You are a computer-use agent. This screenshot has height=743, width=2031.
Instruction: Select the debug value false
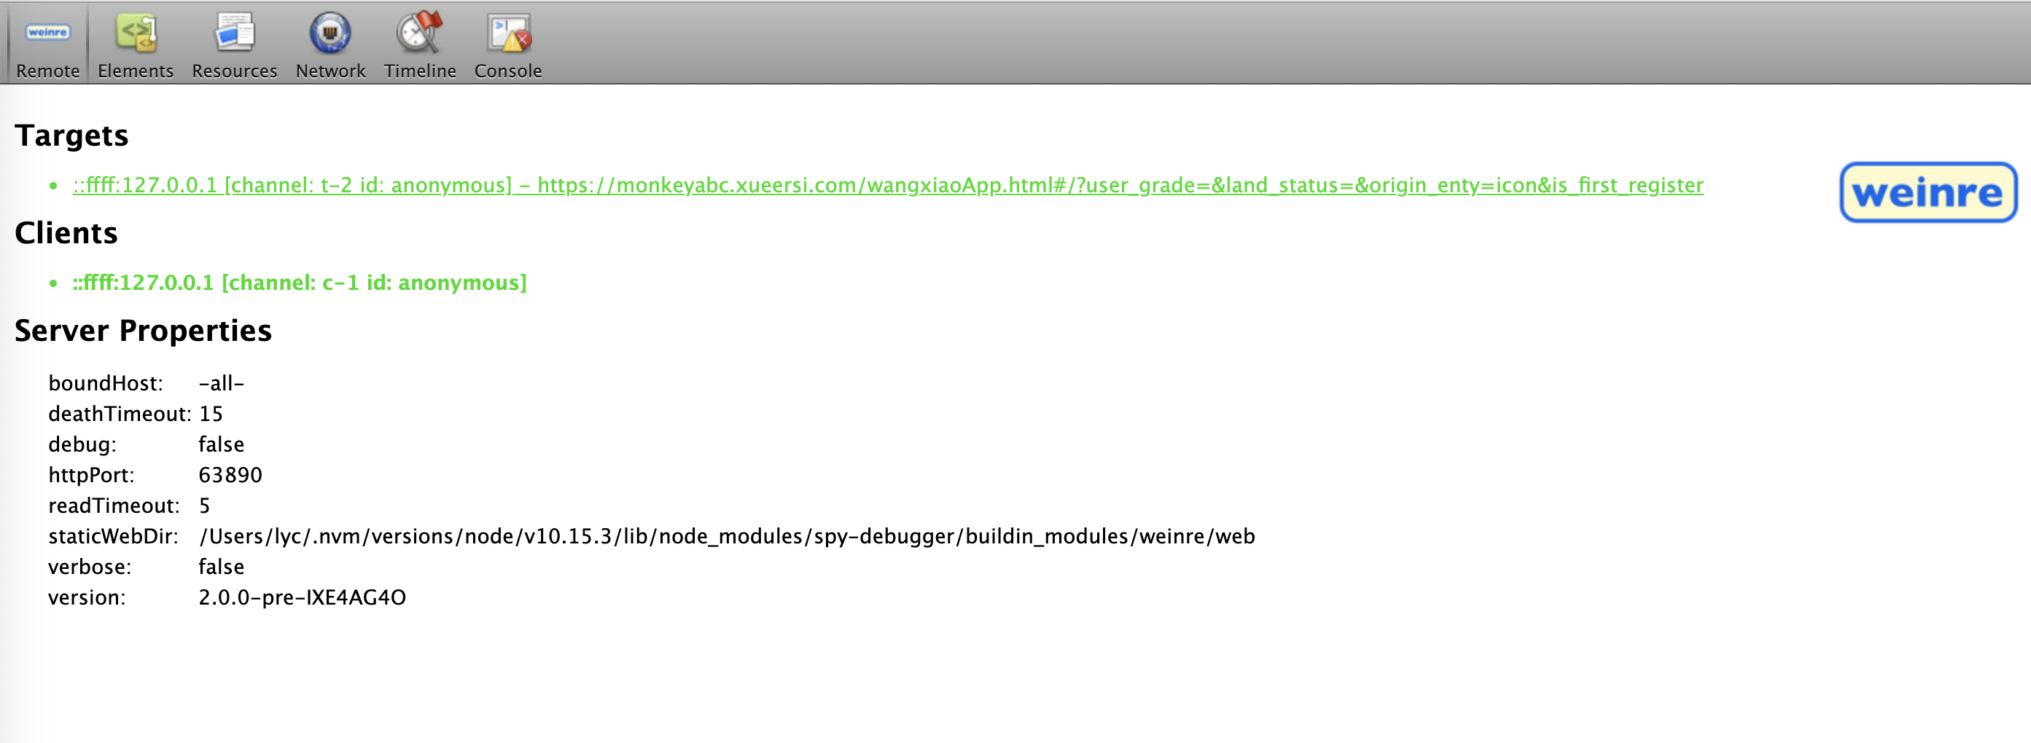(222, 444)
